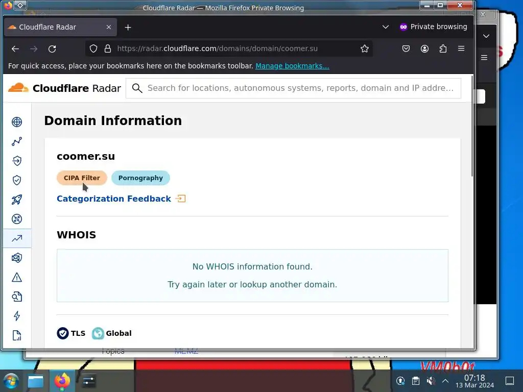Click the coomer.su domain heading
Viewport: 523px width, 392px height.
pyautogui.click(x=86, y=156)
